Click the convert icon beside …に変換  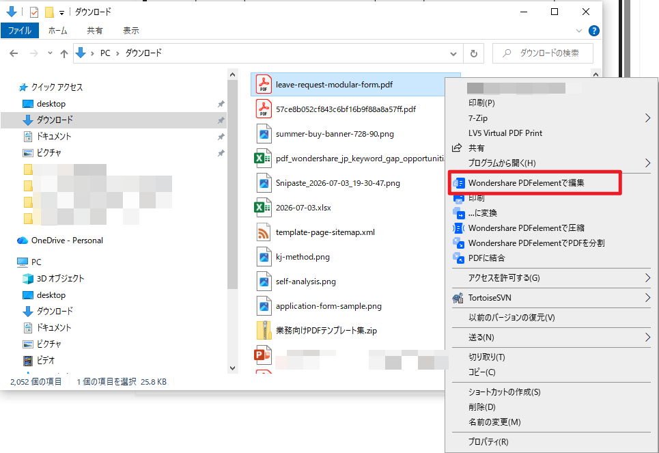coord(459,213)
